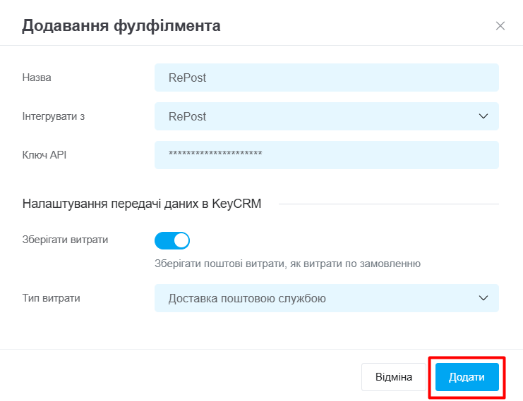The height and width of the screenshot is (401, 523).
Task: Click the white knob of the Зберігати витрати switch
Action: (x=181, y=240)
